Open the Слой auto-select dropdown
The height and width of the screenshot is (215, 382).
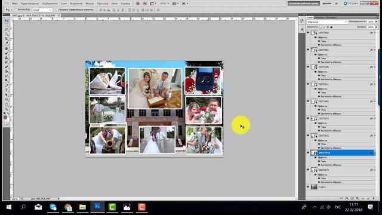42,10
